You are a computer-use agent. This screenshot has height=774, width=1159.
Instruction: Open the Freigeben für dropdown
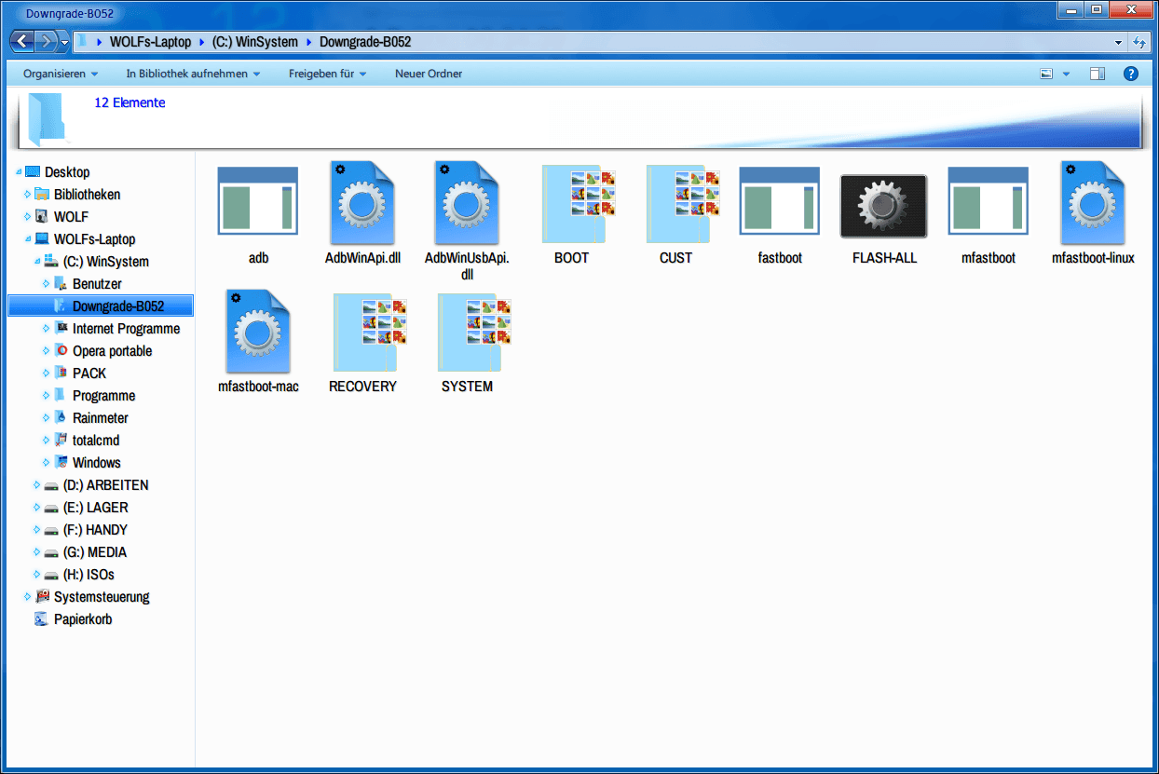click(327, 74)
